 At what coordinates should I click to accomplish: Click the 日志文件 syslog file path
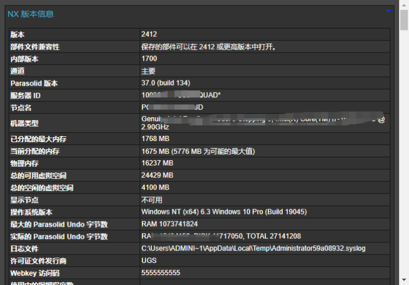coord(253,248)
